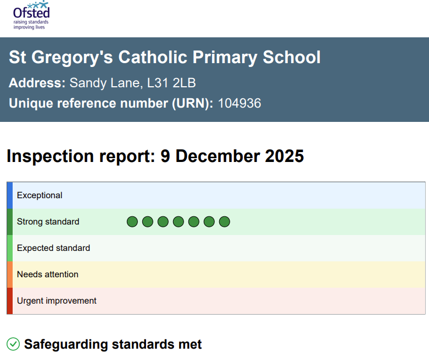Select the Expected standard grade label
This screenshot has width=429, height=358.
(53, 248)
